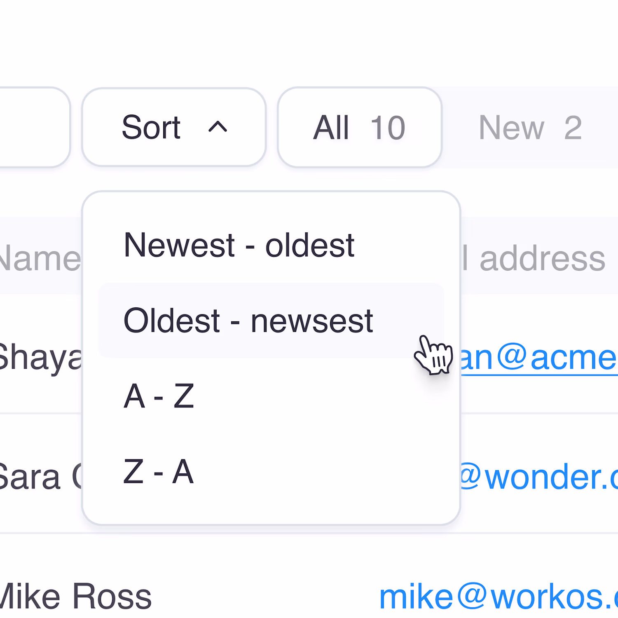The height and width of the screenshot is (618, 618).
Task: Collapse the Sort menu using the chevron arrow
Action: click(x=218, y=127)
